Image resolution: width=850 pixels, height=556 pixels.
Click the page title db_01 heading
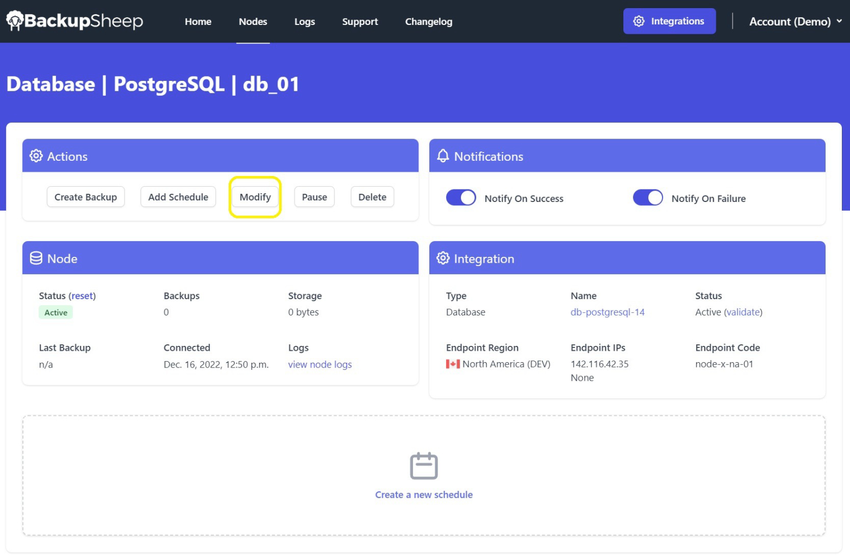153,84
